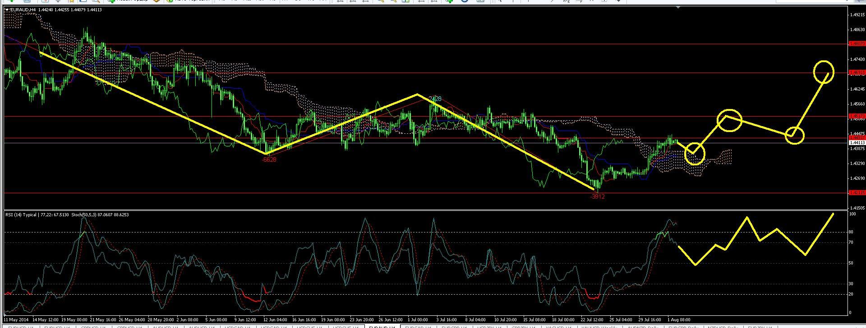Viewport: 866px width, 328px height.
Task: Click the 1 Aug 08:00 time axis label
Action: (678, 320)
